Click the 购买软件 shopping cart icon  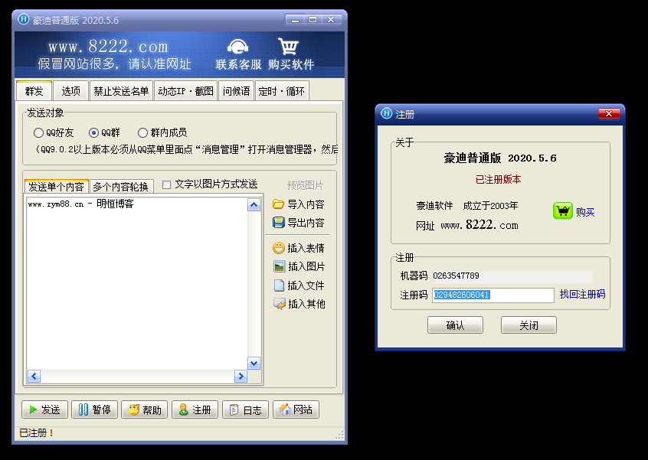(x=289, y=46)
